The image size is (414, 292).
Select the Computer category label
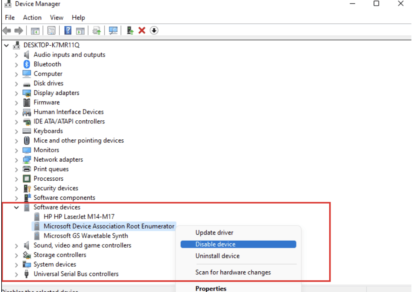tap(48, 74)
